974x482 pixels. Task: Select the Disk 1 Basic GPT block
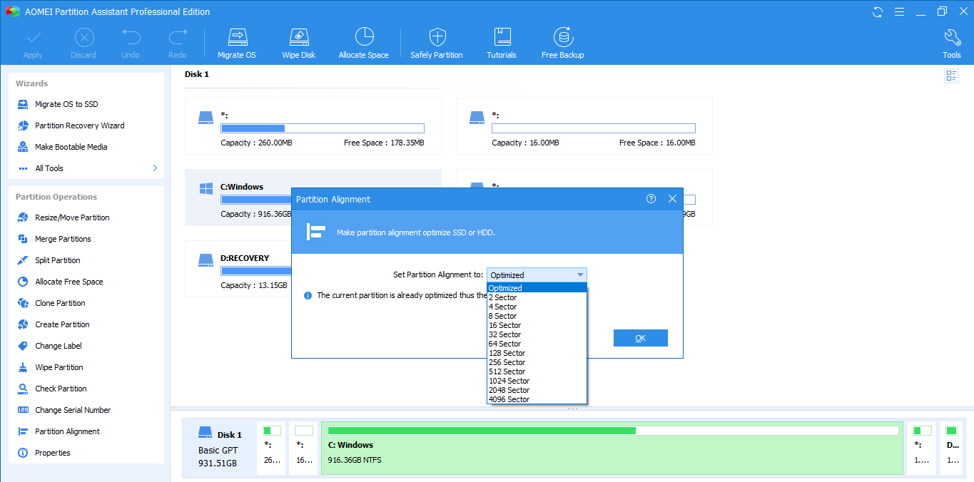tap(219, 448)
